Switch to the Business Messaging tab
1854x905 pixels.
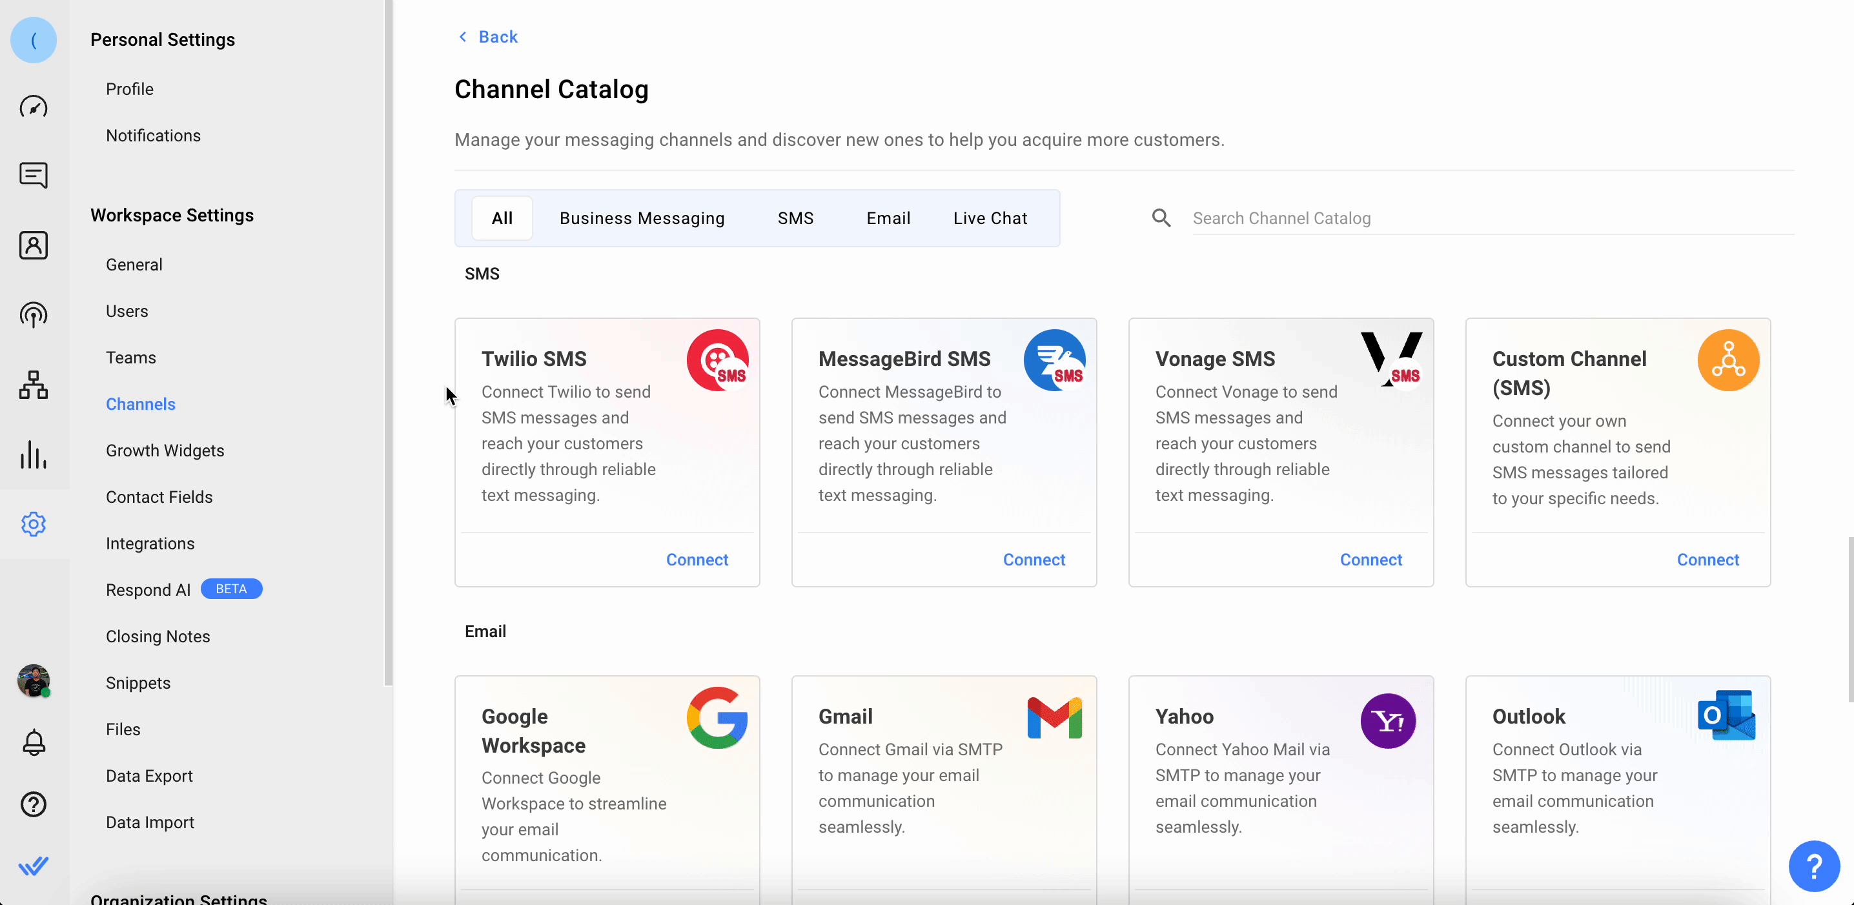click(x=642, y=218)
